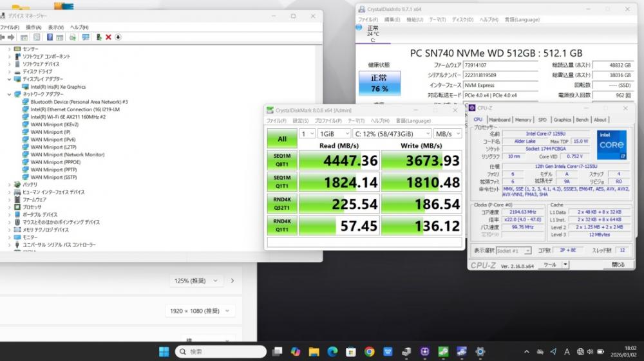Screen dimensions: 644x361
Task: Click the Windows Start button
Action: (x=164, y=351)
